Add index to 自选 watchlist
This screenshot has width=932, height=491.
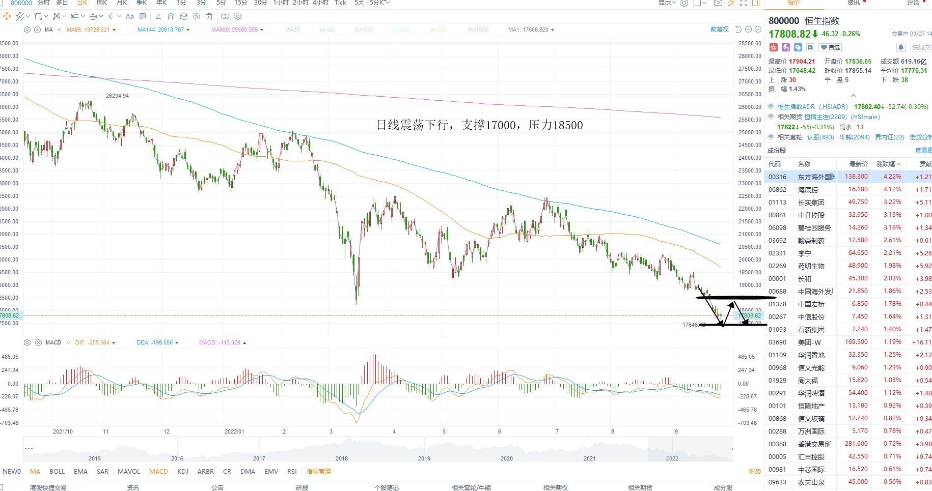pos(831,47)
